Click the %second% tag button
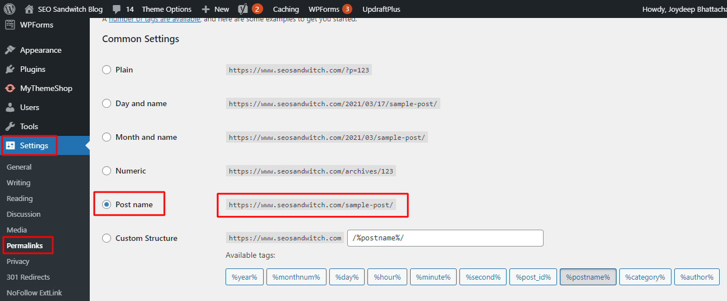Image resolution: width=727 pixels, height=301 pixels. [x=483, y=277]
